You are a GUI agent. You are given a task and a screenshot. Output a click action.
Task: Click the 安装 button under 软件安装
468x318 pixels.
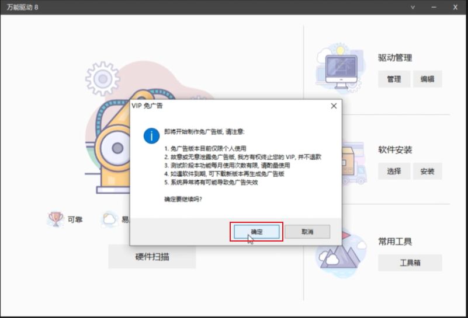click(428, 171)
